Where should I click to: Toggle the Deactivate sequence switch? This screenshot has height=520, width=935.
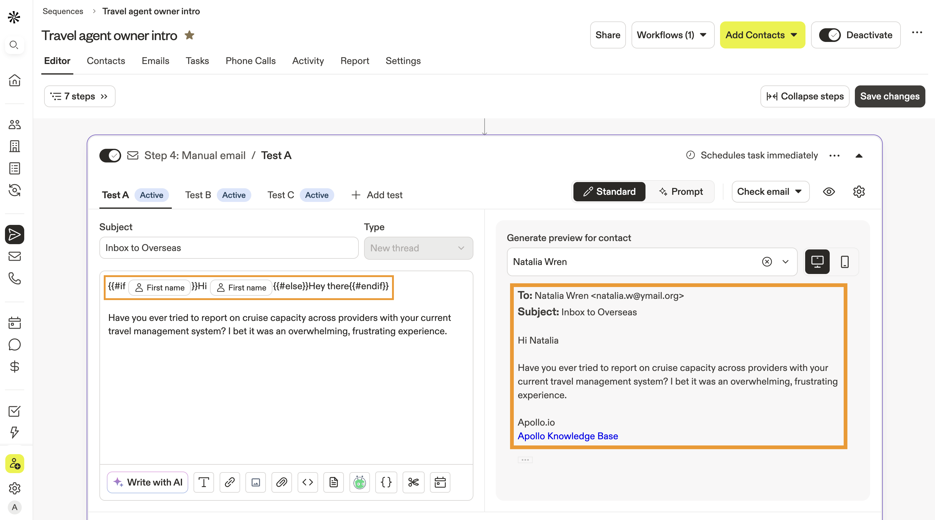click(829, 35)
